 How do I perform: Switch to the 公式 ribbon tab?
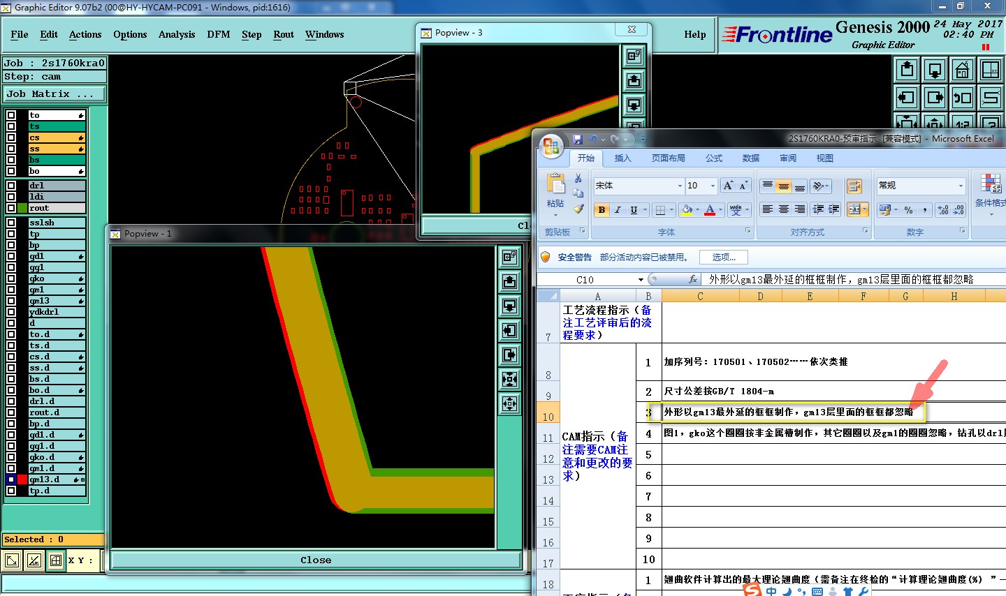point(714,158)
